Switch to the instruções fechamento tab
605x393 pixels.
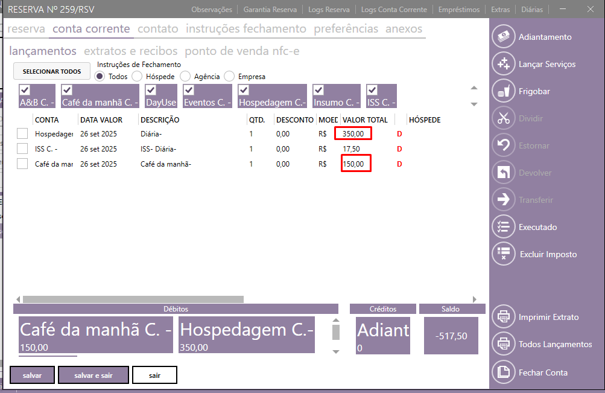click(x=246, y=29)
